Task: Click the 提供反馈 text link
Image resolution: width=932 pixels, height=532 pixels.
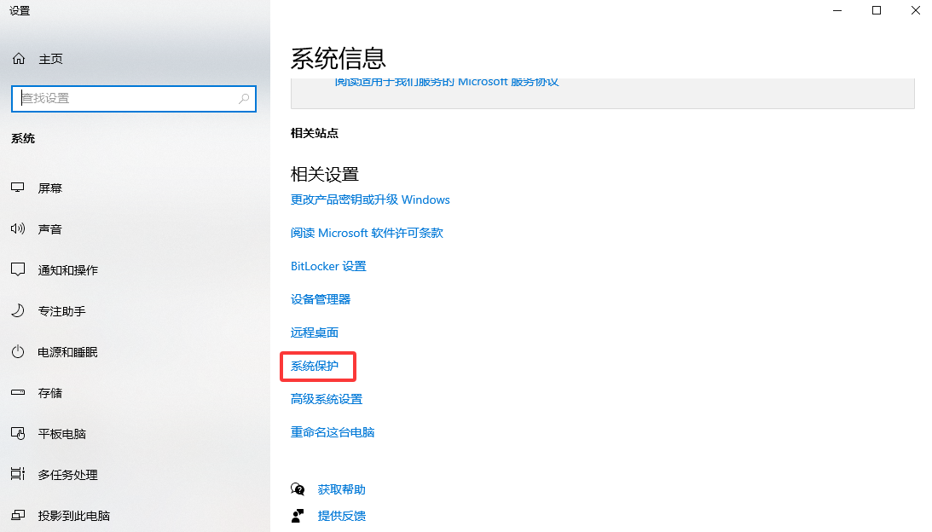Action: click(341, 516)
